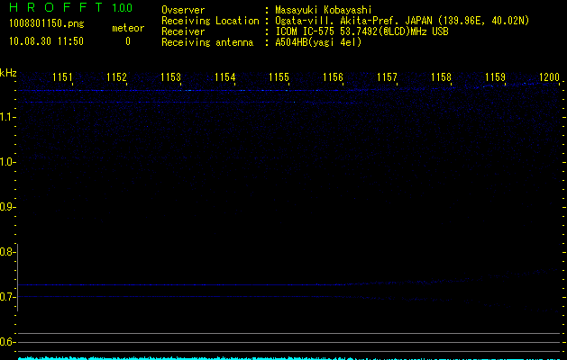Screen dimensions: 567x360
Task: Click the 1.1 kHz frequency axis label
Action: (7, 117)
